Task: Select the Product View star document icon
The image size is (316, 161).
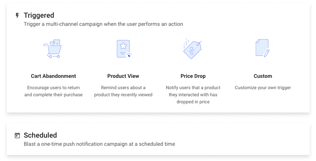Action: point(124,49)
